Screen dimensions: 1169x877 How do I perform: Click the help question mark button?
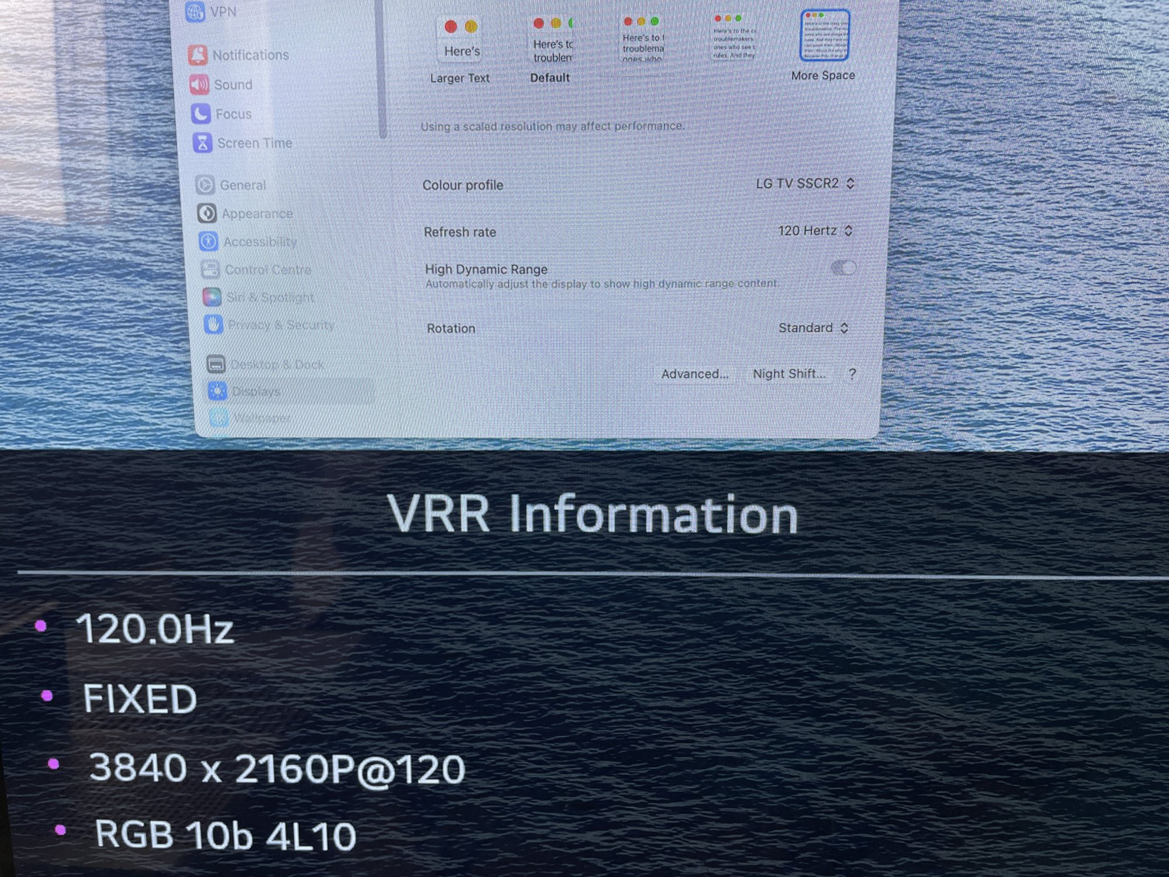[x=852, y=374]
